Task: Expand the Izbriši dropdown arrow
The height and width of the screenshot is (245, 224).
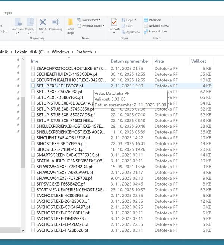Action: click(43, 33)
